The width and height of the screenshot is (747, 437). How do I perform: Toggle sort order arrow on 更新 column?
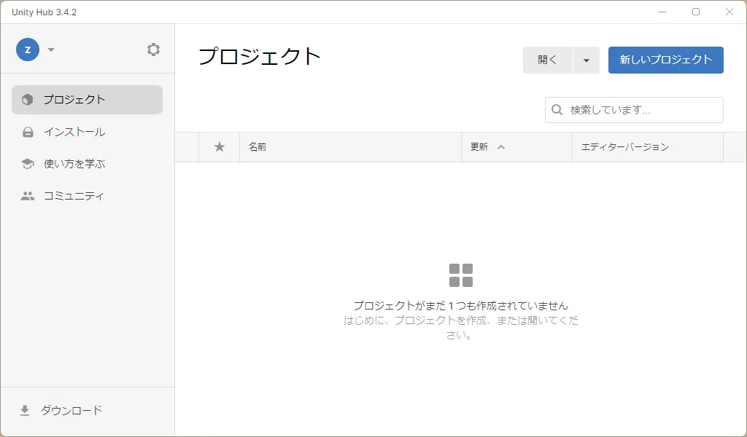(x=501, y=147)
